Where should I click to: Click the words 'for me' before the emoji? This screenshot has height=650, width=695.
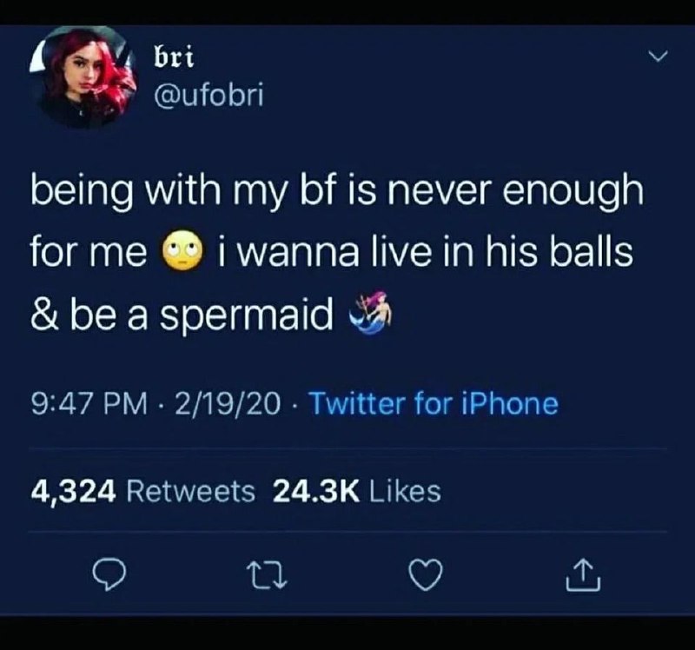89,253
